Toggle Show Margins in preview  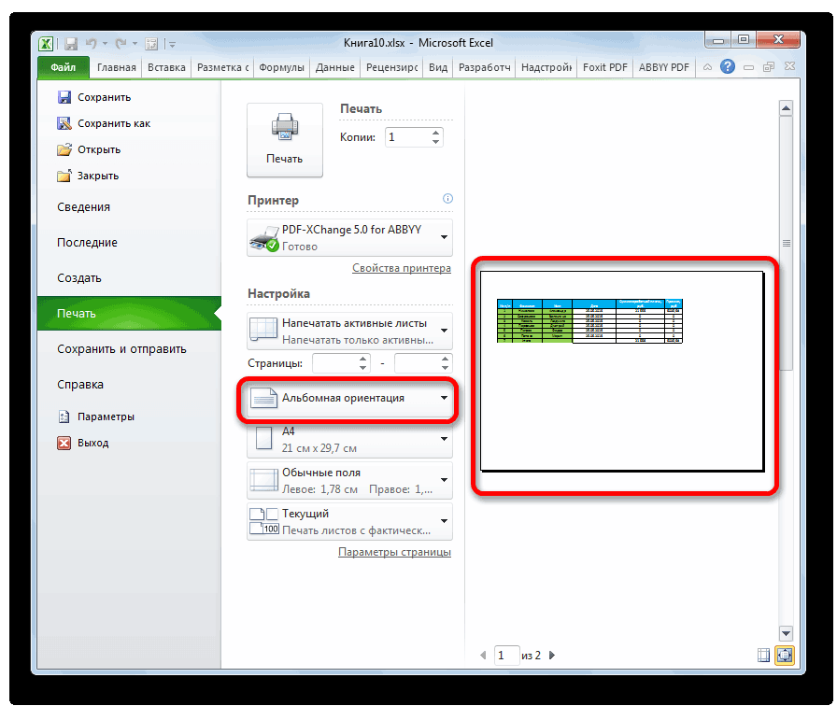pos(764,656)
